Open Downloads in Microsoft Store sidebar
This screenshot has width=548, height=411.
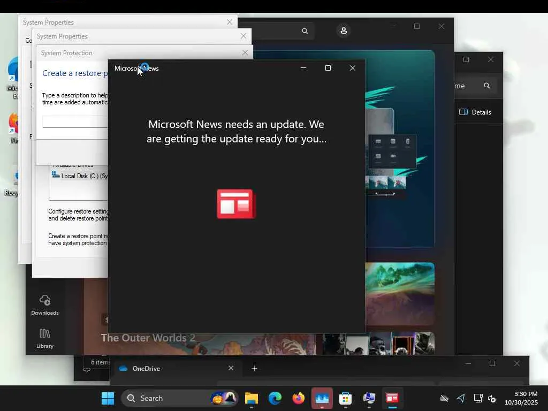[45, 305]
